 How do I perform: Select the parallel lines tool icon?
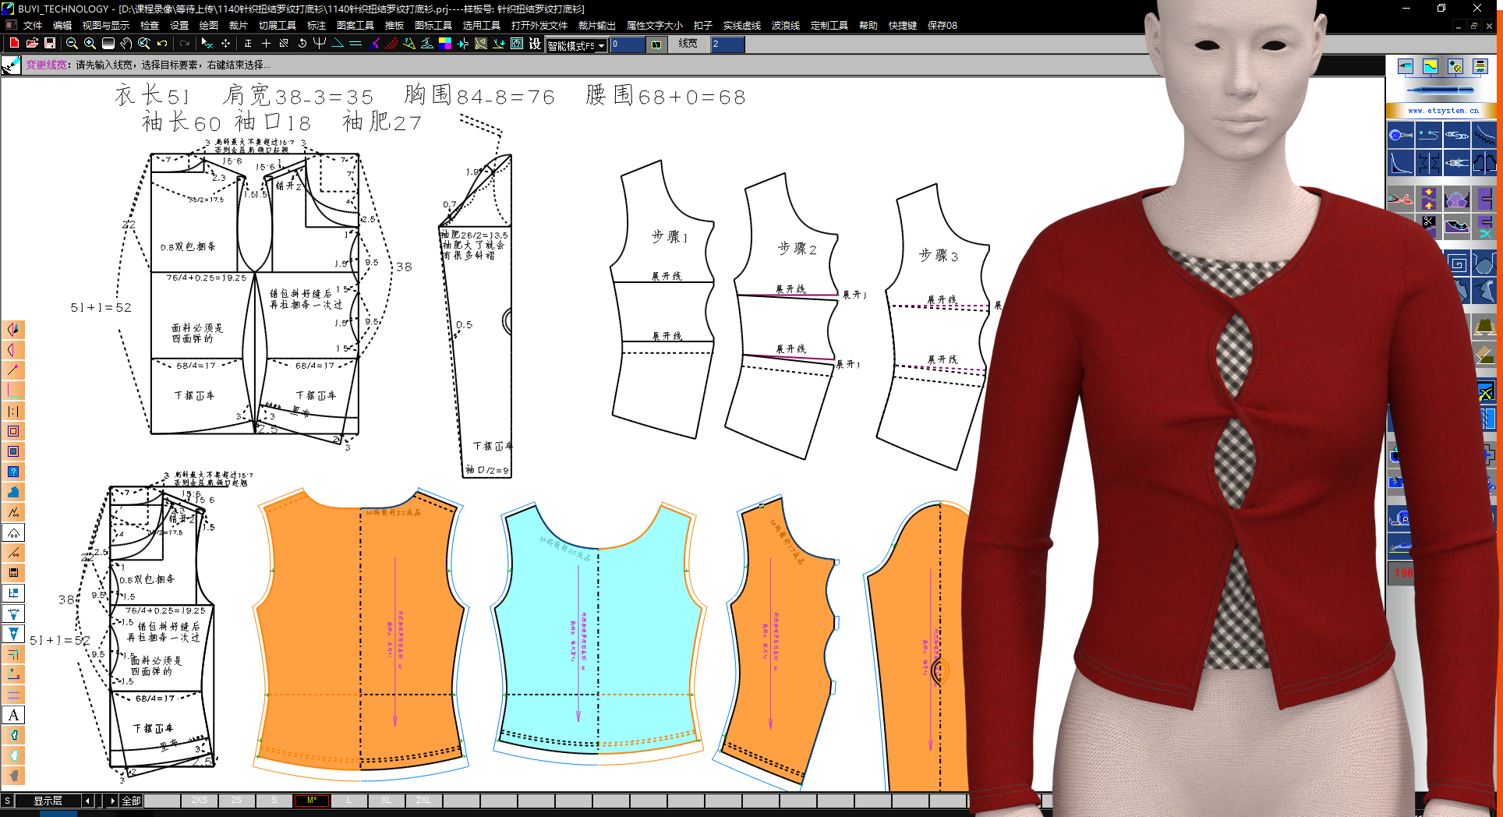pyautogui.click(x=355, y=44)
